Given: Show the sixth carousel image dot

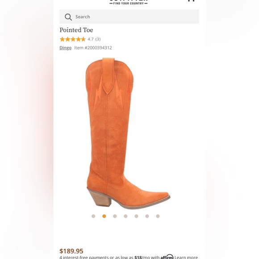Looking at the screenshot, I should coord(147,216).
